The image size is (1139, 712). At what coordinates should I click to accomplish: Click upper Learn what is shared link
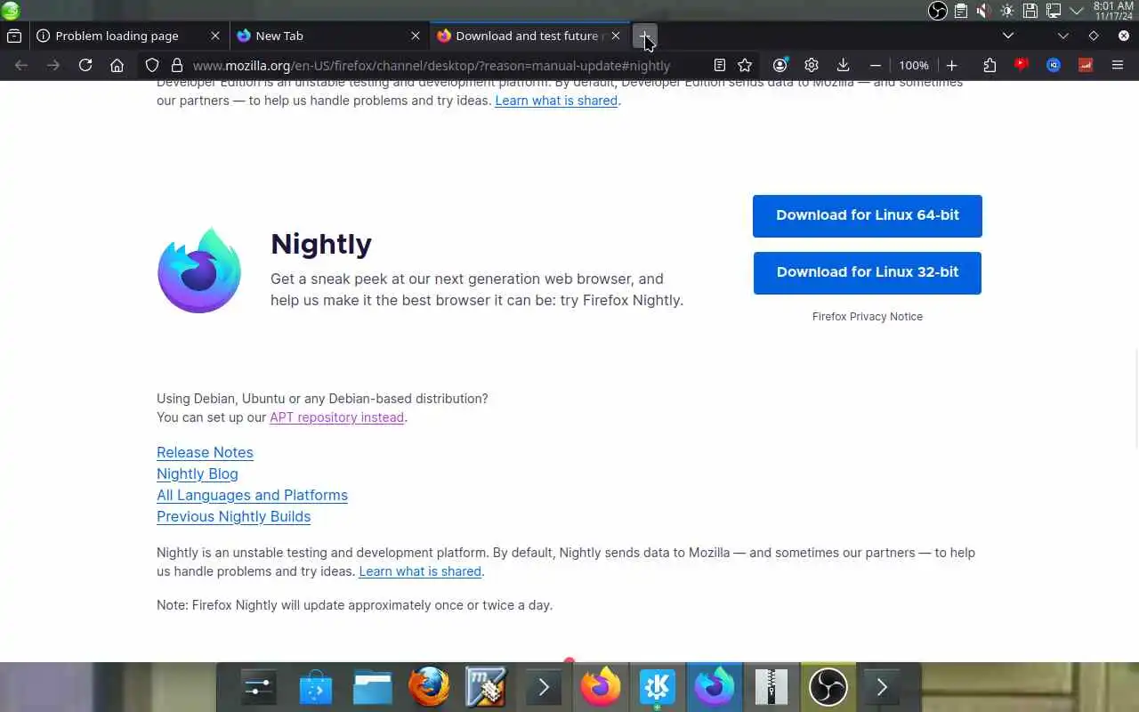[x=556, y=101]
